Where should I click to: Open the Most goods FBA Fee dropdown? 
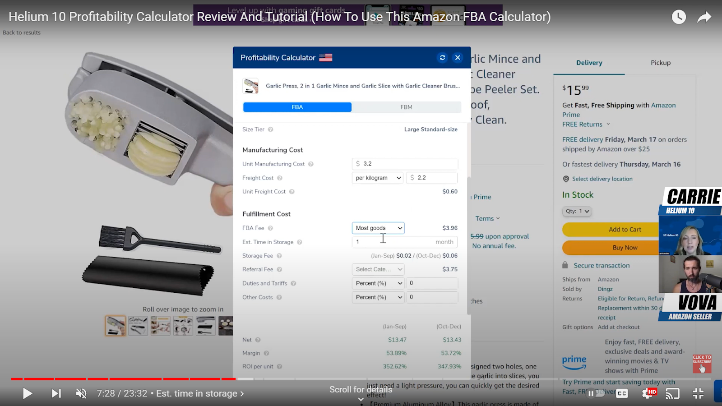(x=378, y=228)
